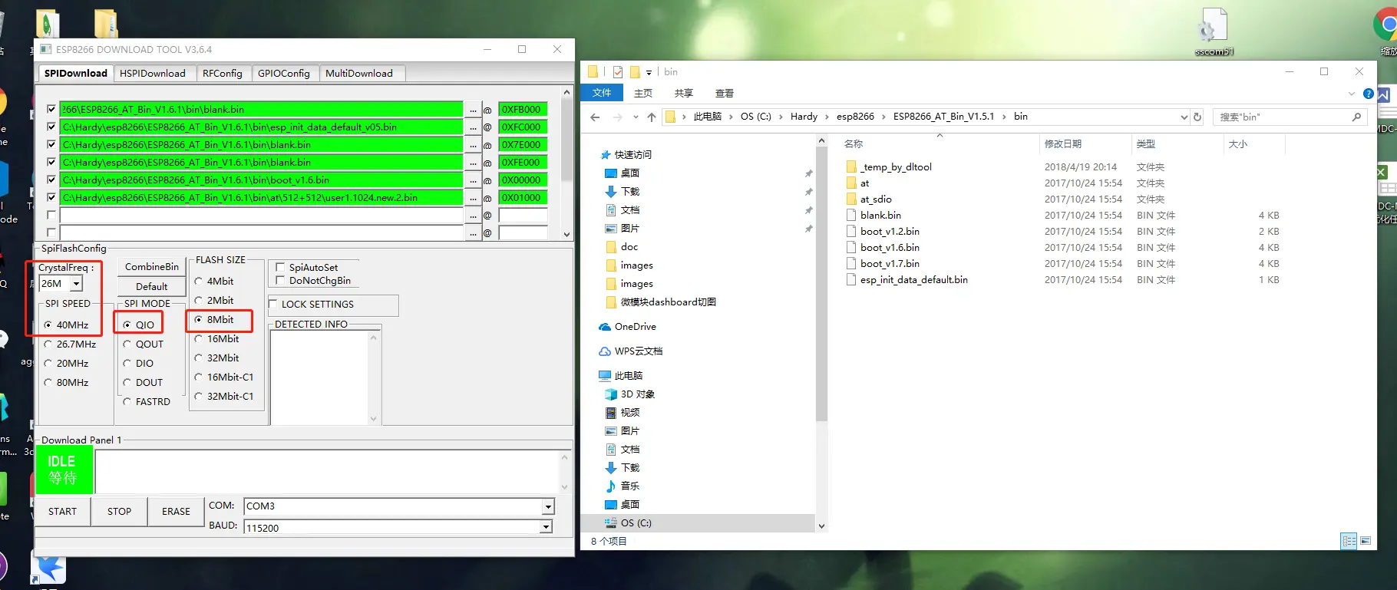Uncheck boot_v1.6.bin firmware row
Screen dimensions: 1397x590
[x=51, y=180]
